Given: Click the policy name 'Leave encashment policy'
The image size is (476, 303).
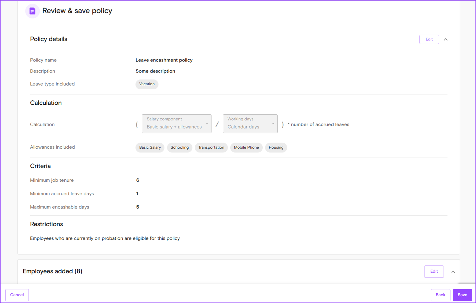Looking at the screenshot, I should pyautogui.click(x=164, y=60).
